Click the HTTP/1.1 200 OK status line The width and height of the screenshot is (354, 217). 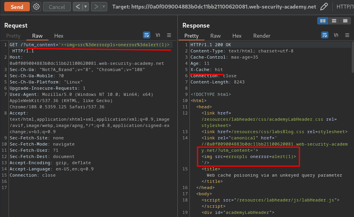tap(211, 45)
